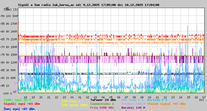Click the 00 hour mark on time axis
207x111 pixels.
[x=72, y=97]
